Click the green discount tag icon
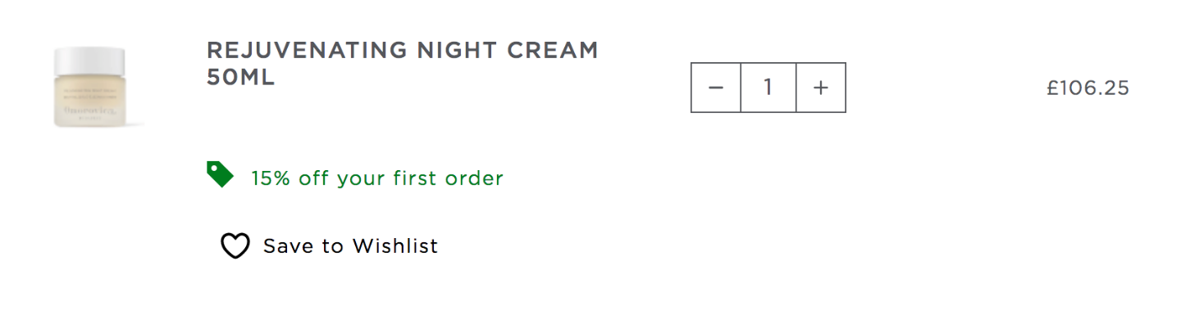The height and width of the screenshot is (315, 1181). click(220, 174)
